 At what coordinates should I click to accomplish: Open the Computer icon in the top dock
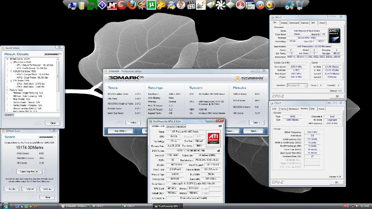tap(72, 6)
